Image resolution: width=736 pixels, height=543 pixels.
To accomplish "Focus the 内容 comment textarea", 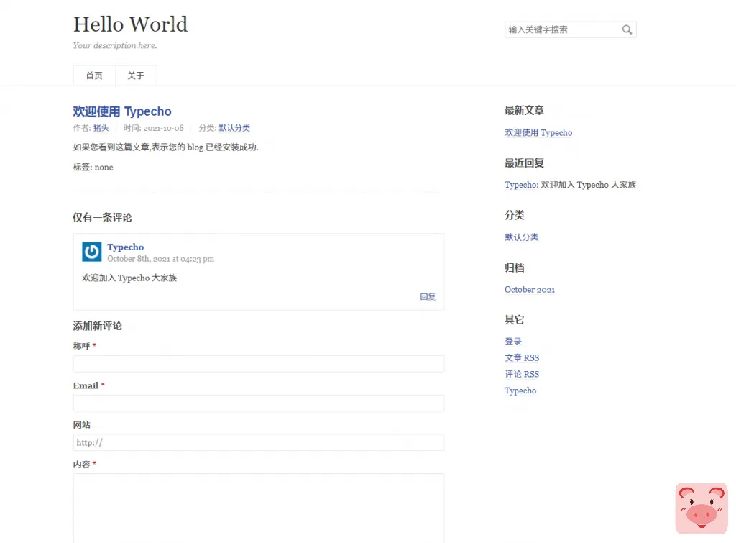I will (x=259, y=508).
